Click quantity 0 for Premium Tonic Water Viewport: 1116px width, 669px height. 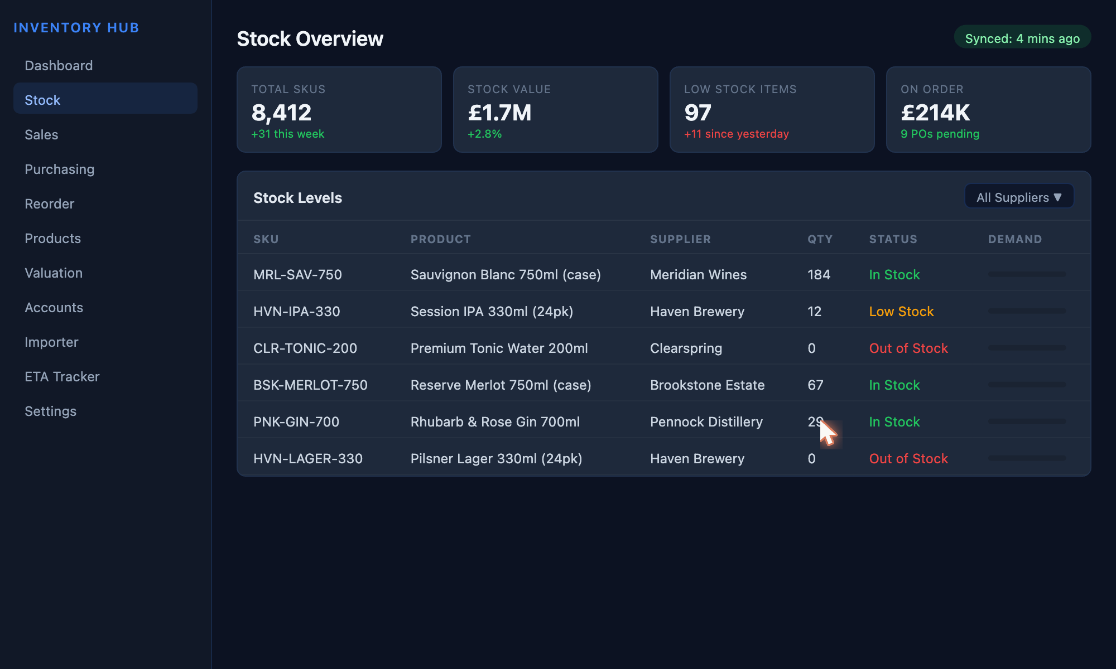tap(811, 348)
